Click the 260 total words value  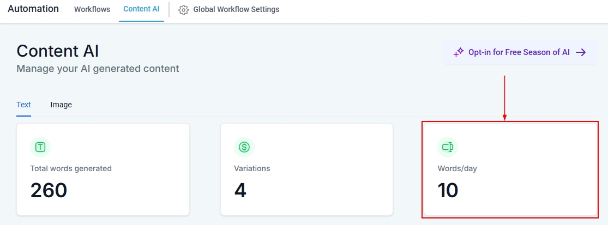click(x=49, y=190)
